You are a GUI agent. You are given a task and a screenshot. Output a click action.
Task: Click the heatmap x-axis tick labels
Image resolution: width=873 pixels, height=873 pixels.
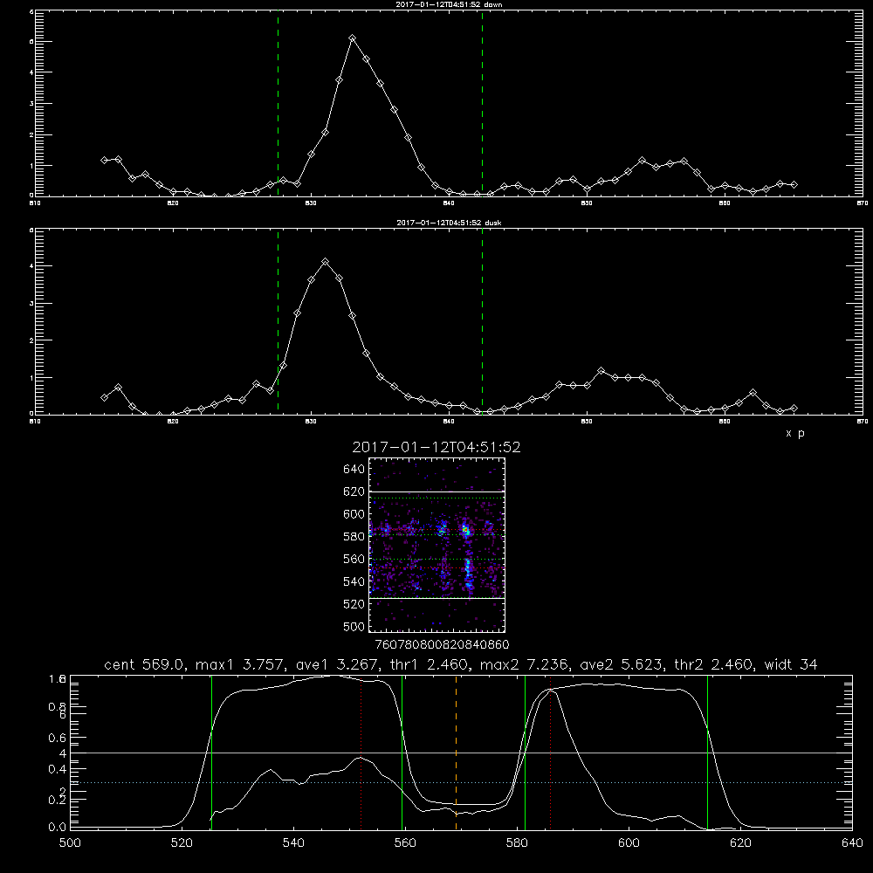point(442,644)
